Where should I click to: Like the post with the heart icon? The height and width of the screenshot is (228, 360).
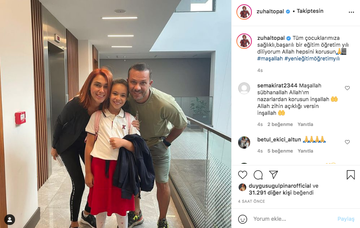click(x=242, y=175)
